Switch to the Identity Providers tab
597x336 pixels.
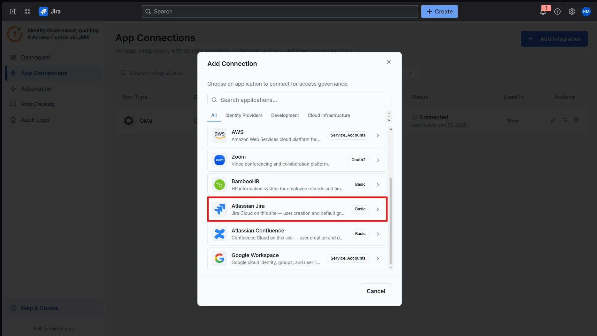pos(244,115)
